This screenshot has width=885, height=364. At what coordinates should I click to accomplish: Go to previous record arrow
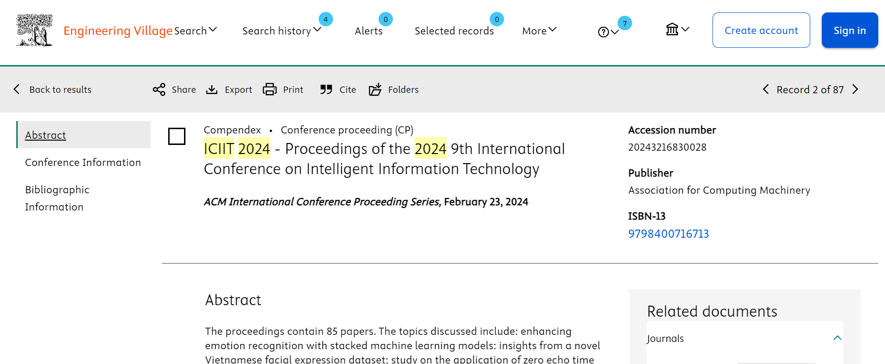coord(766,89)
